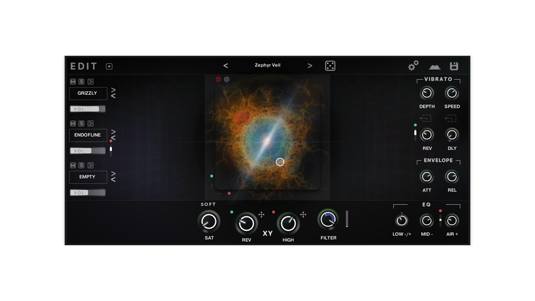Open settings via the gears icon

click(414, 65)
